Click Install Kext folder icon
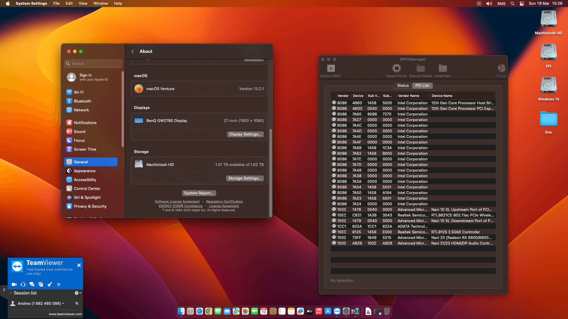The width and height of the screenshot is (568, 319). [x=443, y=69]
